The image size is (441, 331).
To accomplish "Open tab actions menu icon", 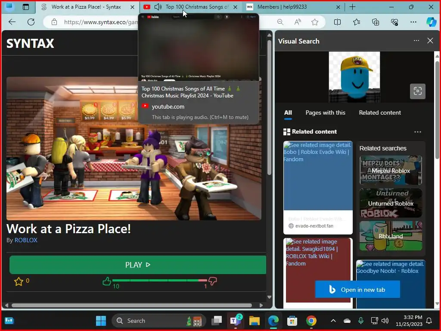I will coord(25,7).
